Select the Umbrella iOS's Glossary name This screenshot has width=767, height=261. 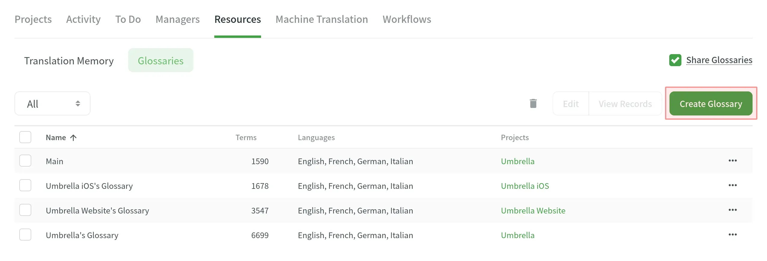(x=89, y=186)
